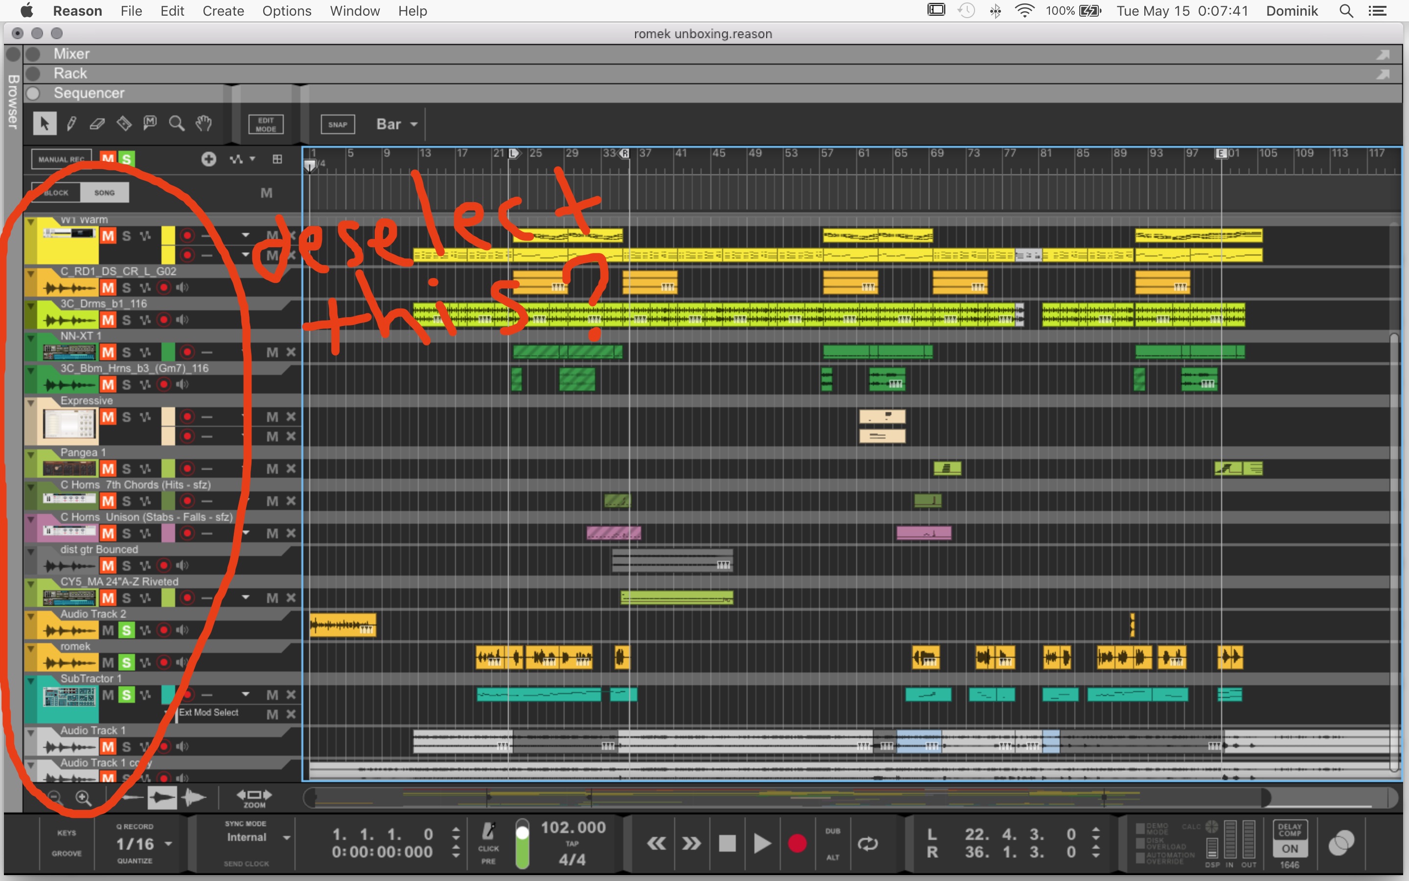Enable record on dist gtr Bounced track

point(164,565)
